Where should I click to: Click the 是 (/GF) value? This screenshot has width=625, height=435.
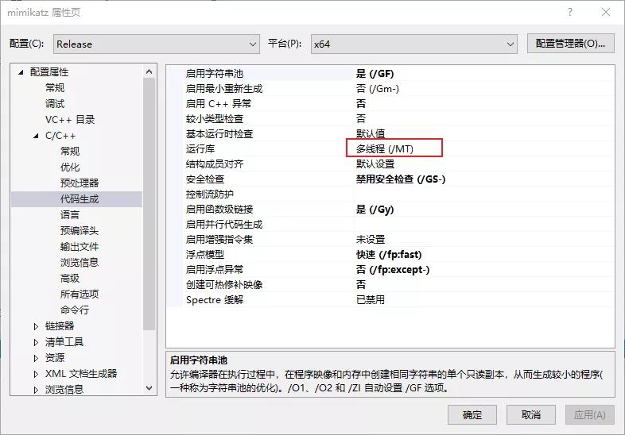375,74
